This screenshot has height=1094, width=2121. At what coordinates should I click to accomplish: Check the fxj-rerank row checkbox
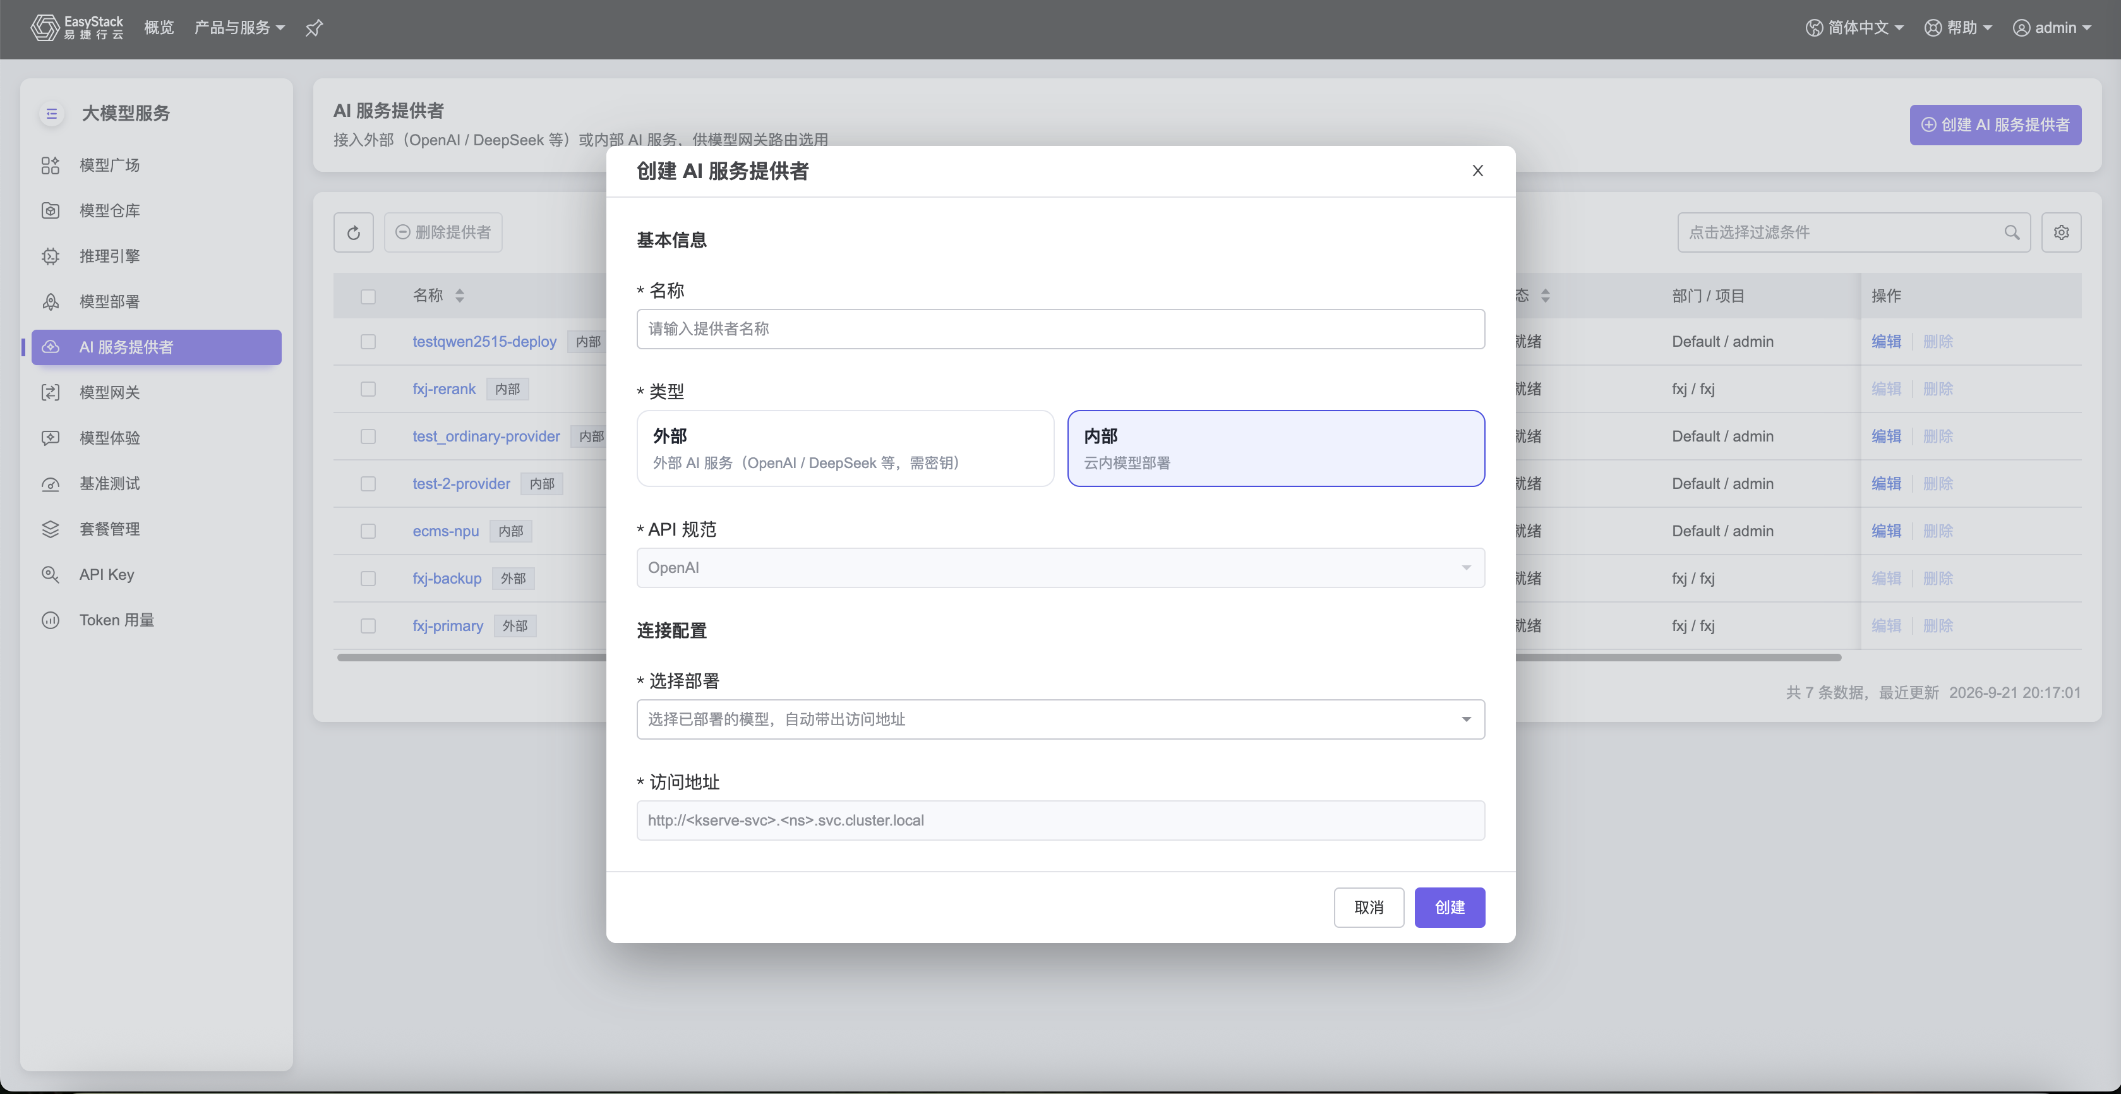click(x=368, y=389)
